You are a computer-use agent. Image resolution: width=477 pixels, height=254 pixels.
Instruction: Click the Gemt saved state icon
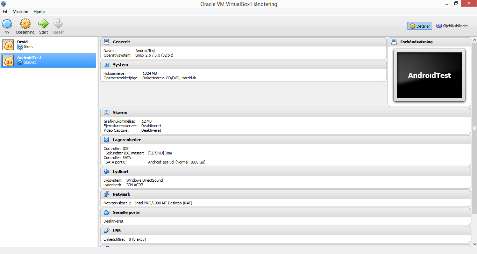(x=20, y=46)
